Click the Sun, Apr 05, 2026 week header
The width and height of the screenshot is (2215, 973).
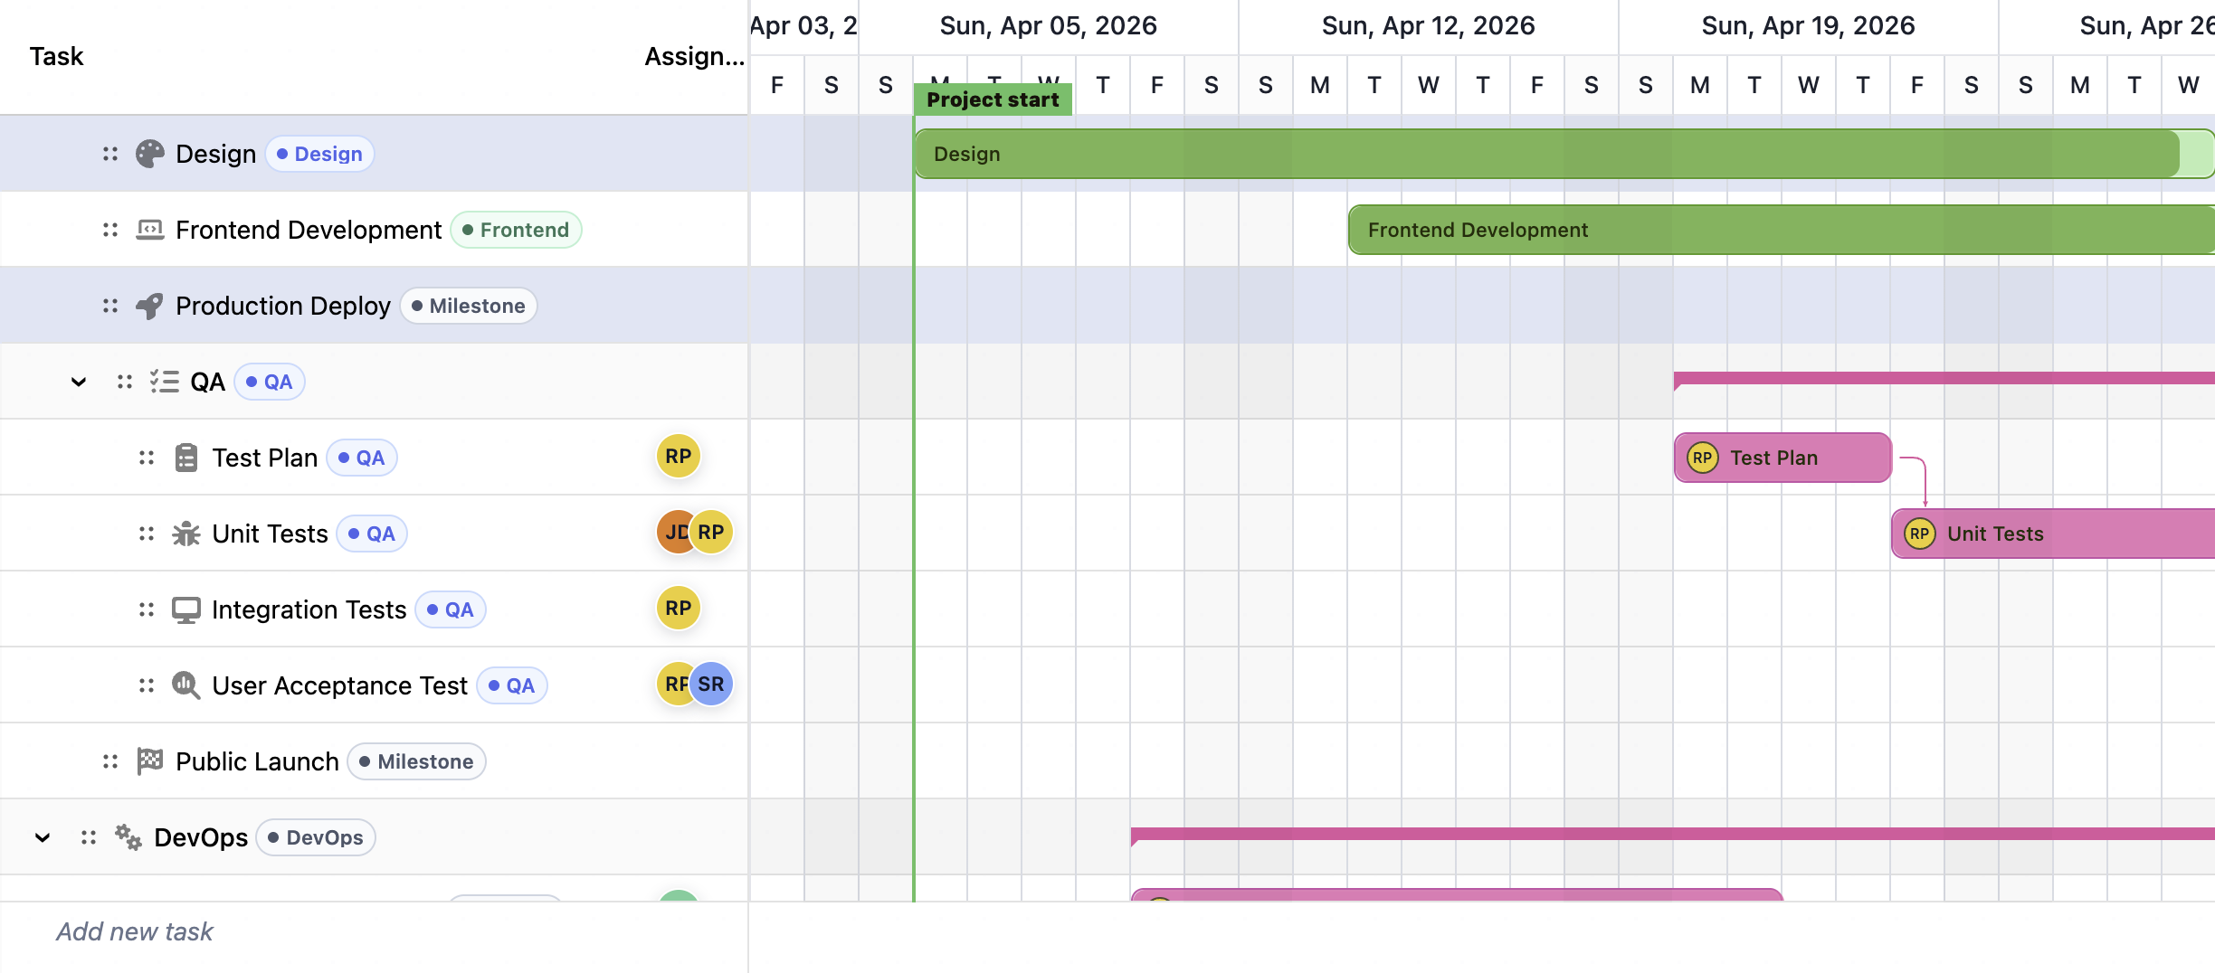pyautogui.click(x=1049, y=25)
